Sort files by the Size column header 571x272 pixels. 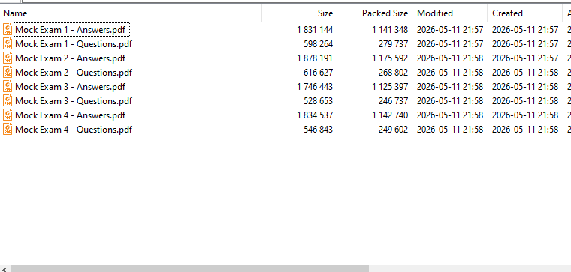[x=299, y=13]
